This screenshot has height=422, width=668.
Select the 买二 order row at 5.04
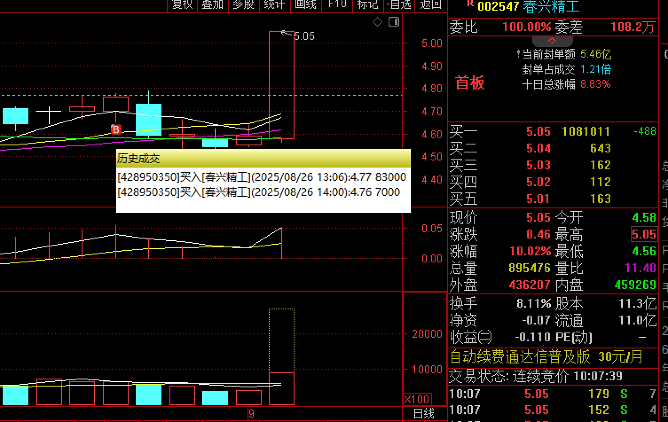pyautogui.click(x=553, y=148)
